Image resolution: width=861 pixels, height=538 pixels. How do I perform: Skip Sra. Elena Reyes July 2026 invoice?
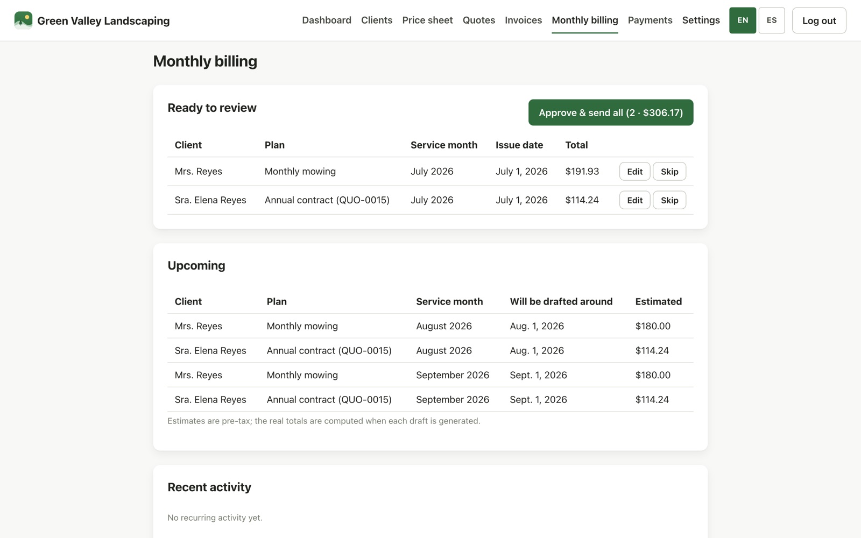point(669,200)
